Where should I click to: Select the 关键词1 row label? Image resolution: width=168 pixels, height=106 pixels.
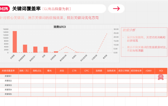pyautogui.click(x=8, y=76)
